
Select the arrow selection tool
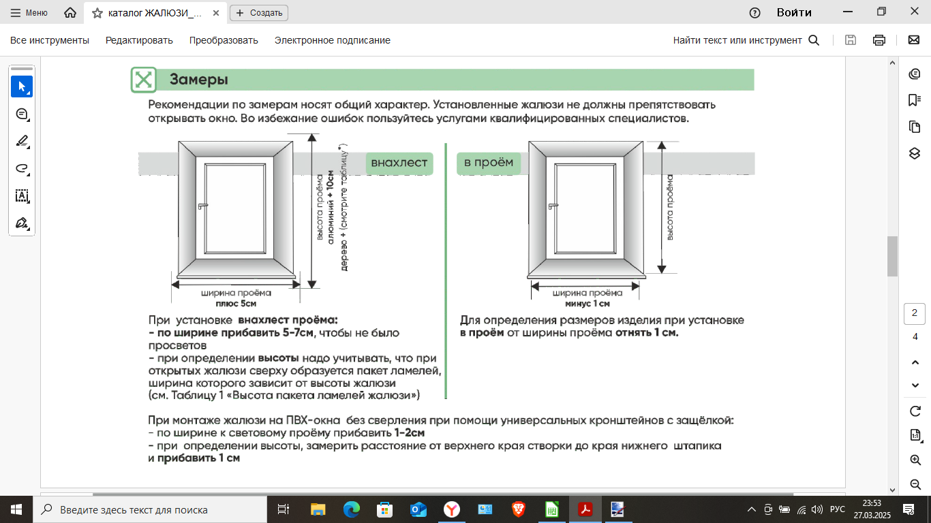click(21, 86)
